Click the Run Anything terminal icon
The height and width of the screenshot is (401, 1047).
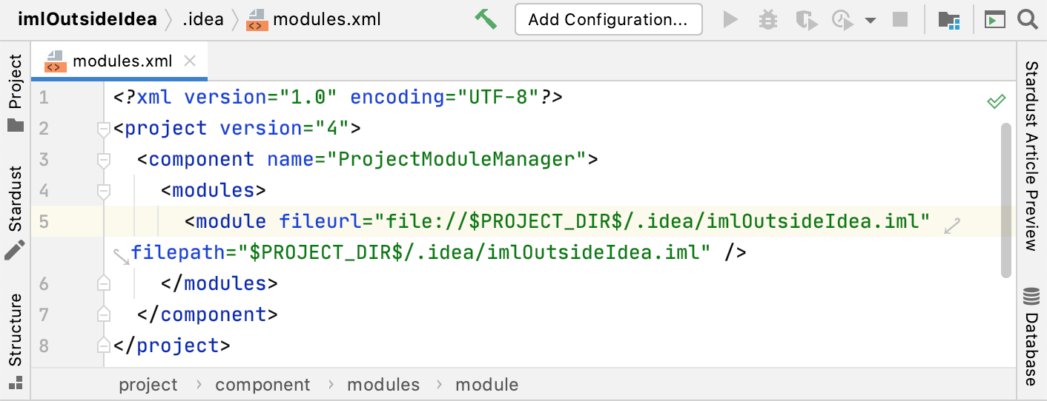(994, 19)
